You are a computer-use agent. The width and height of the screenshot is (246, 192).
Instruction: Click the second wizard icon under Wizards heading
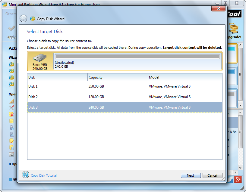pos(11,71)
